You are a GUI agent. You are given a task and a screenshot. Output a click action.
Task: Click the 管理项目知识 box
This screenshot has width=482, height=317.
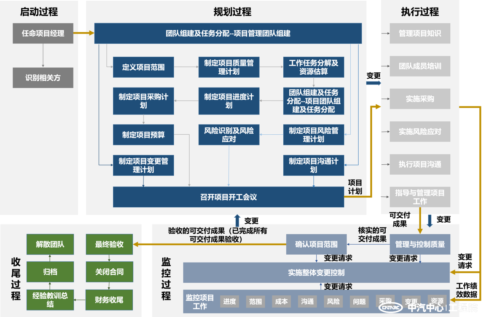pos(420,33)
